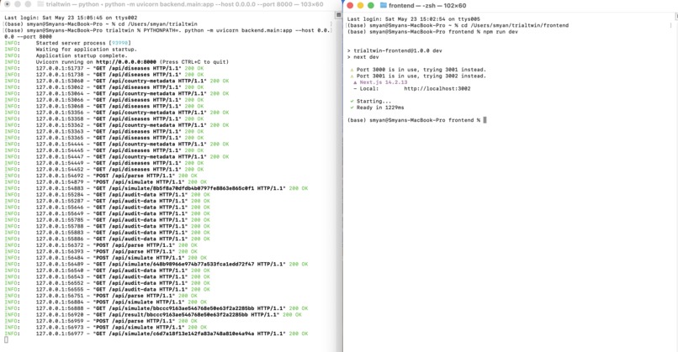Click the warning triangle before Port 3001 message
This screenshot has height=352, width=678.
(x=352, y=76)
